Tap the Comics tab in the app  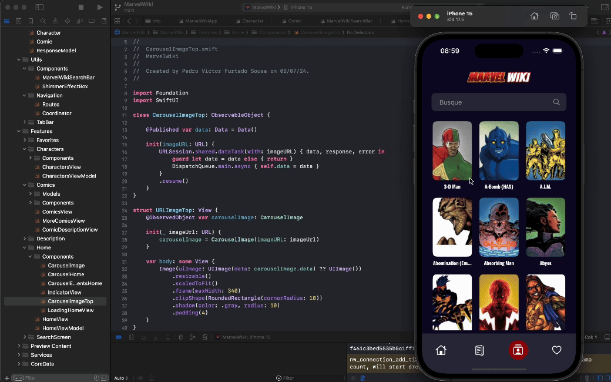click(479, 350)
